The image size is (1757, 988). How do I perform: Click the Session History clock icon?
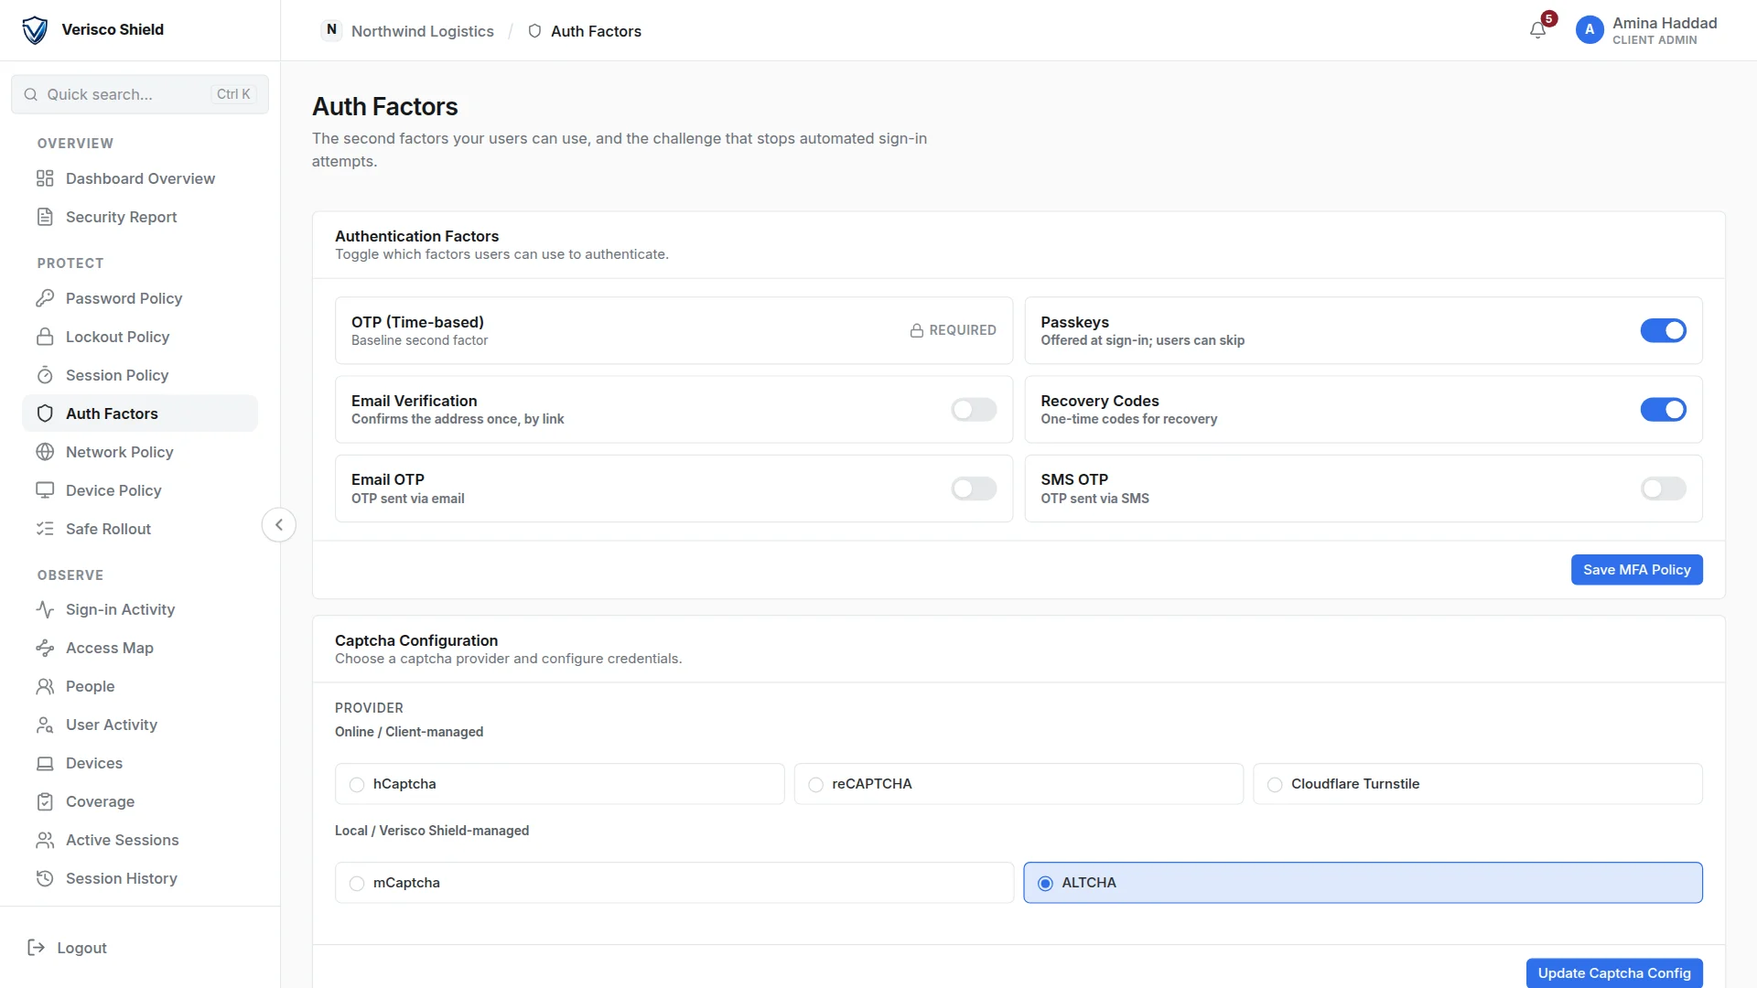(45, 878)
